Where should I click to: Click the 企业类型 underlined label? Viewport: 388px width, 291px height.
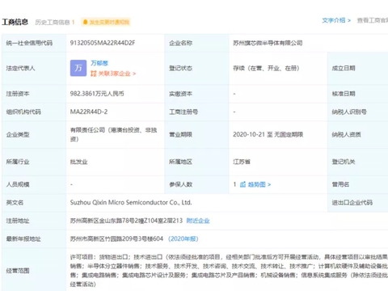[x=18, y=134]
